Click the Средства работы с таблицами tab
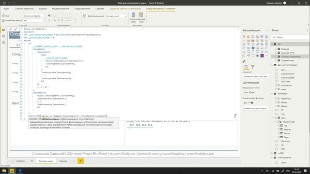310x174 pixels. tap(125, 9)
